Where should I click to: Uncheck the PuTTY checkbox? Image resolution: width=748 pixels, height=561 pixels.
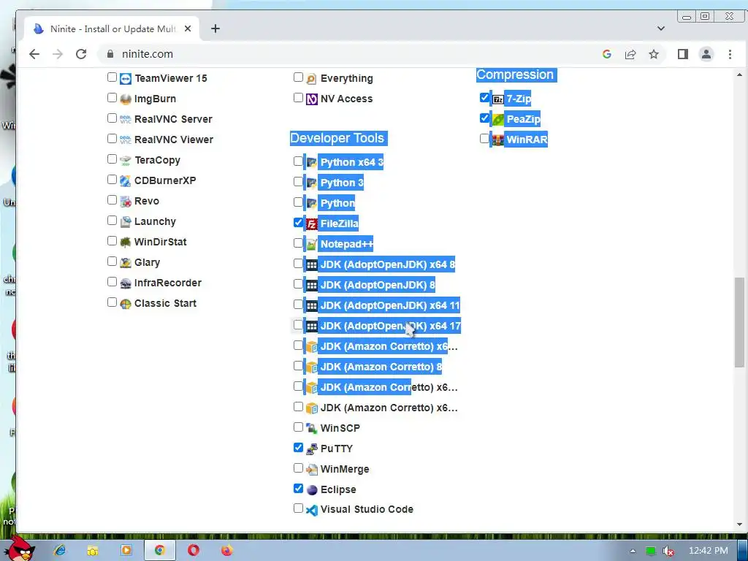[298, 448]
